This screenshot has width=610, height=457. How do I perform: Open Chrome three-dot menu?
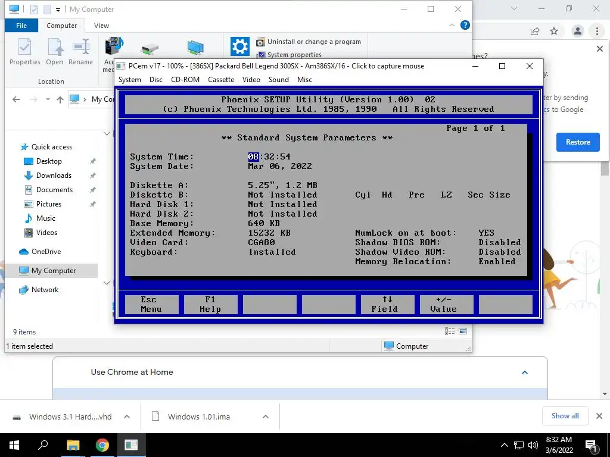(x=597, y=31)
